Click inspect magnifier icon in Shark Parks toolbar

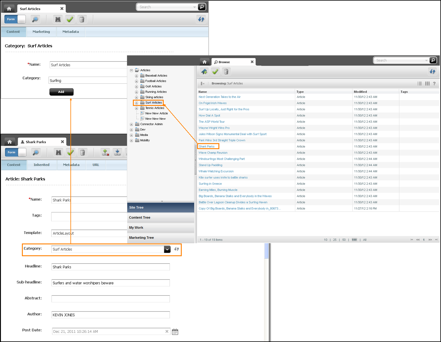point(36,152)
